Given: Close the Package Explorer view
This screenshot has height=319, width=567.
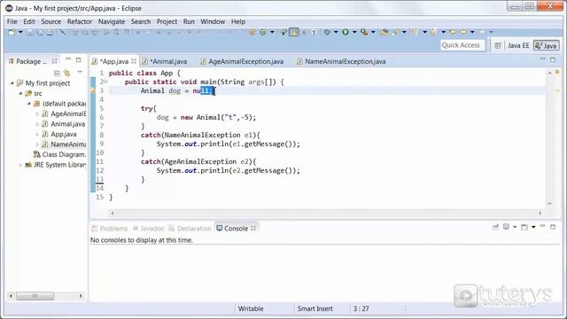Looking at the screenshot, I should coord(54,61).
